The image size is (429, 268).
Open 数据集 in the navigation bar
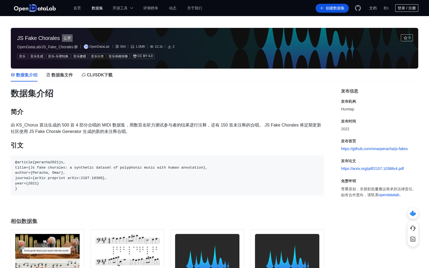[97, 8]
